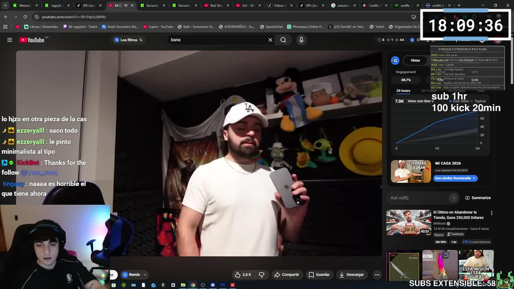This screenshot has width=514, height=289.
Task: Like the video showing 2,6 K
Action: tap(243, 275)
